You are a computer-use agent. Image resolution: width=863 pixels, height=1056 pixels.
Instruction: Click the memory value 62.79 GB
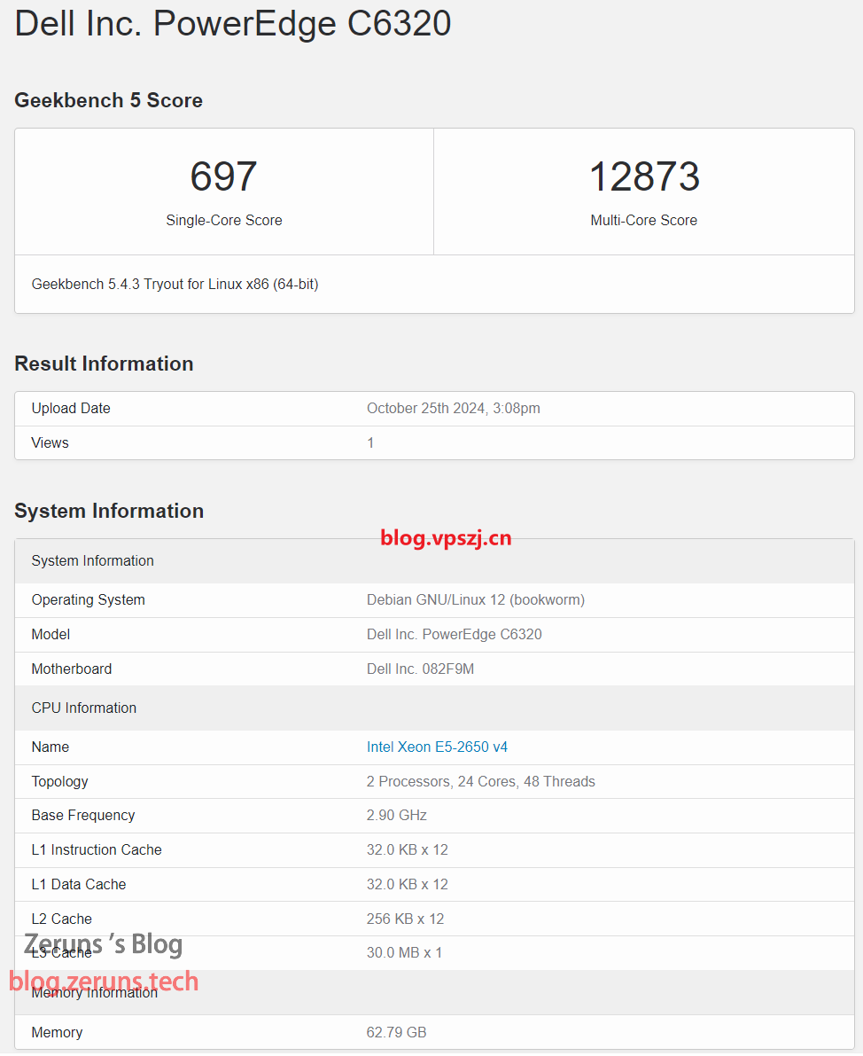pyautogui.click(x=396, y=1032)
